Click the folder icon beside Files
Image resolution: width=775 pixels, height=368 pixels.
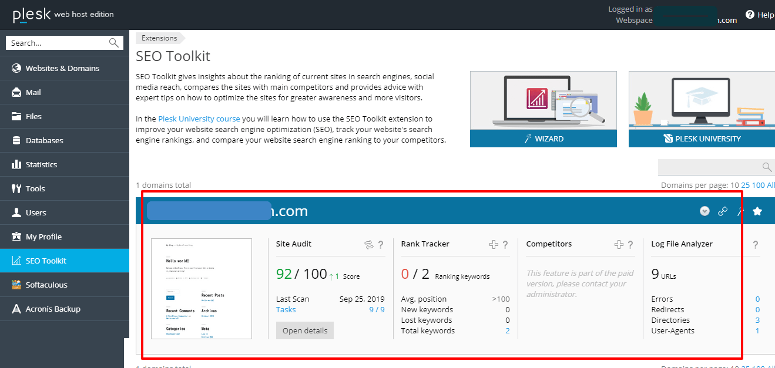click(x=16, y=116)
